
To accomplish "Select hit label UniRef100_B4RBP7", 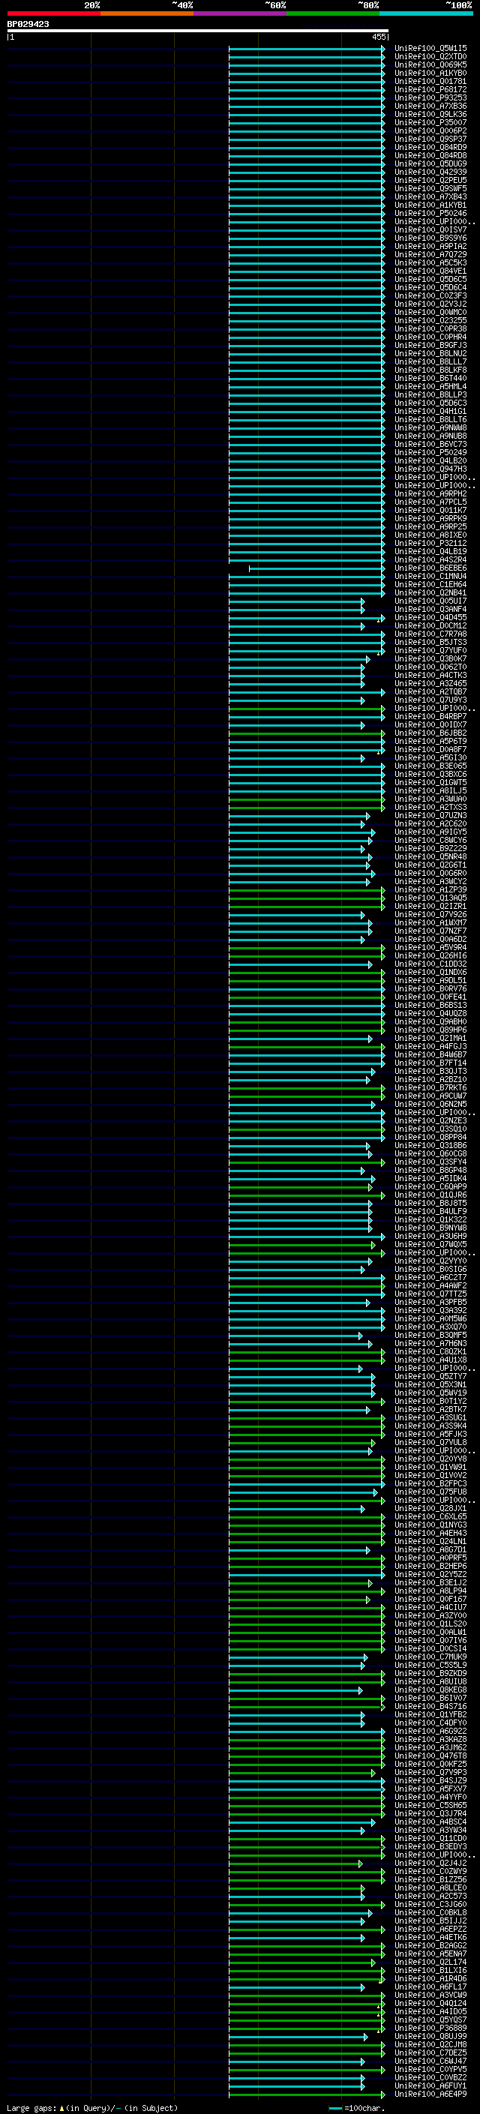I will point(430,716).
